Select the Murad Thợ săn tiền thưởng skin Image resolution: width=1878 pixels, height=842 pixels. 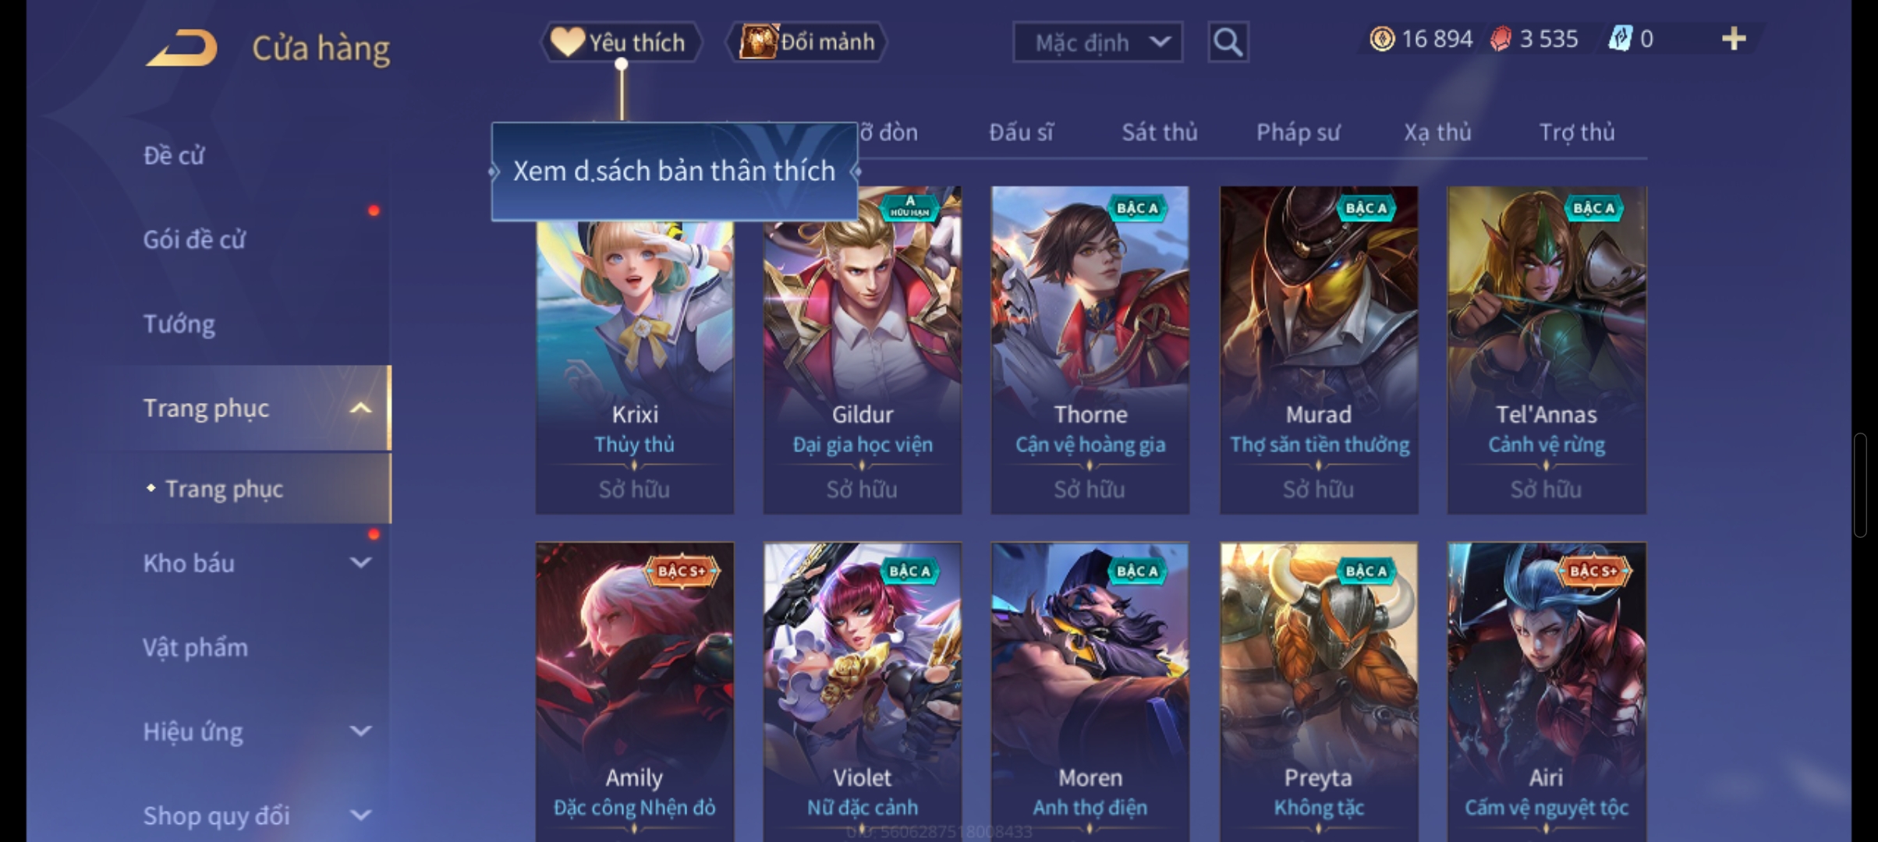(x=1319, y=349)
